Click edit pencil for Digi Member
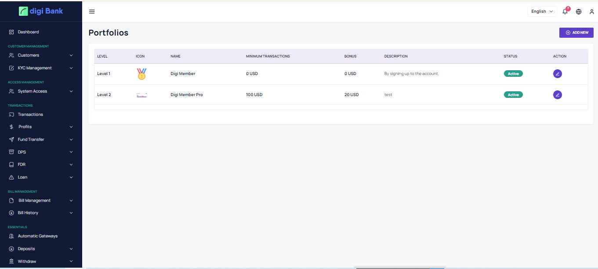Screen dimensions: 598x269 coord(557,74)
